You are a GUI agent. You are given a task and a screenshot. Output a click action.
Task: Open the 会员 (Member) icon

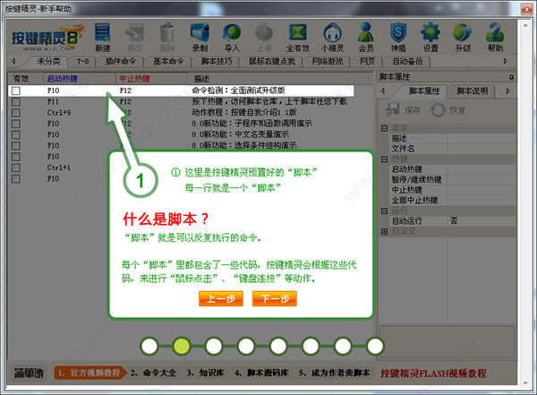click(x=366, y=38)
